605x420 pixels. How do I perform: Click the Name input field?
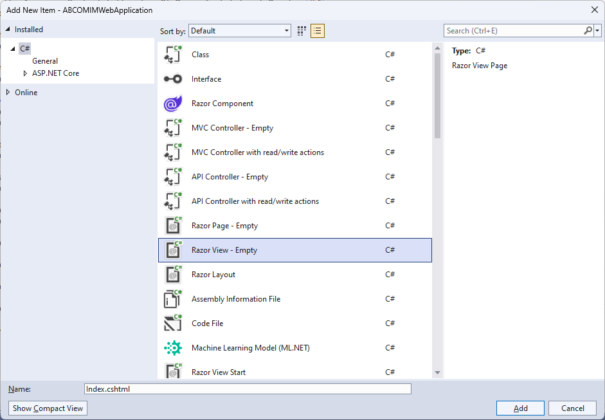pyautogui.click(x=248, y=389)
